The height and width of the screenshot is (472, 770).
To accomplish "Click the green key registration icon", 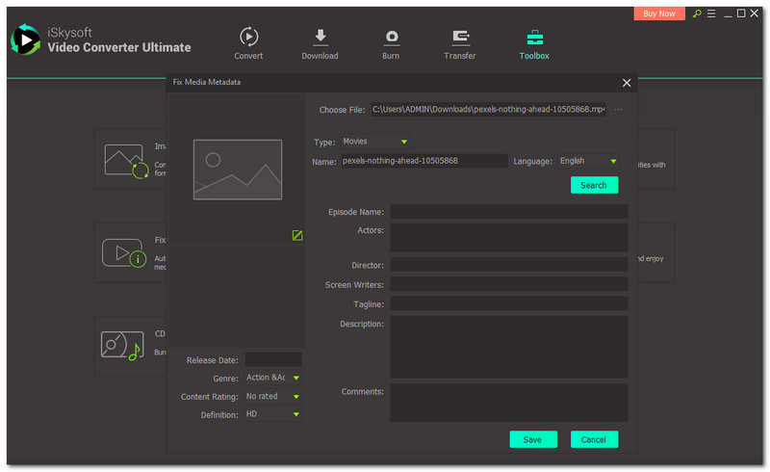I will pos(696,14).
